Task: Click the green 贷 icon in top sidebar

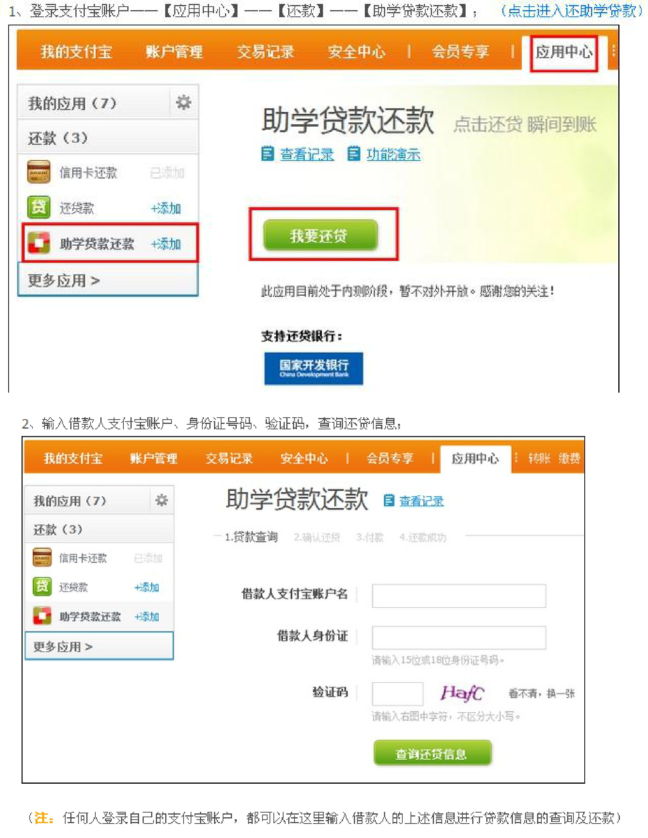Action: (x=39, y=207)
